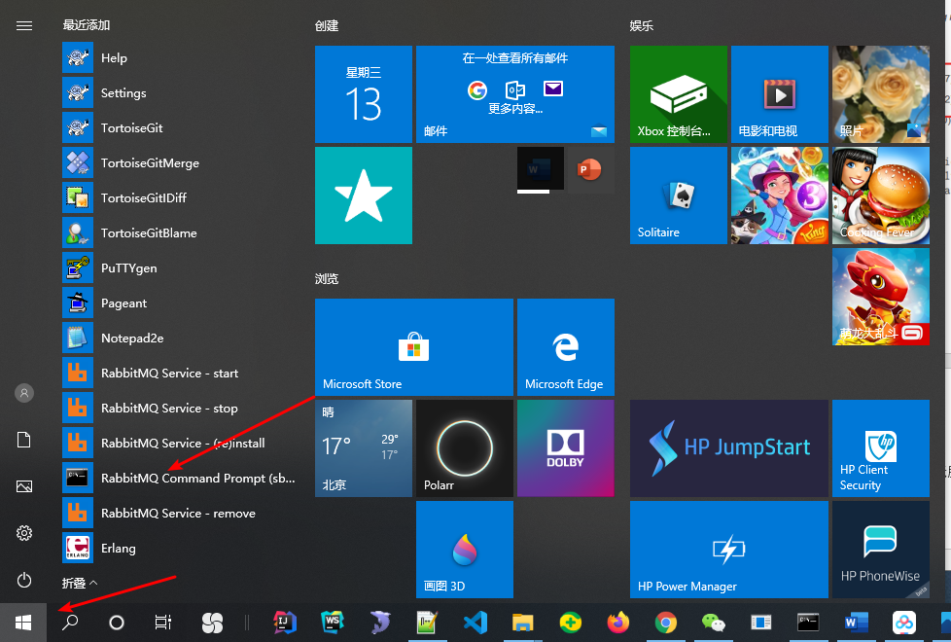Open WeChat from taskbar

click(x=714, y=623)
